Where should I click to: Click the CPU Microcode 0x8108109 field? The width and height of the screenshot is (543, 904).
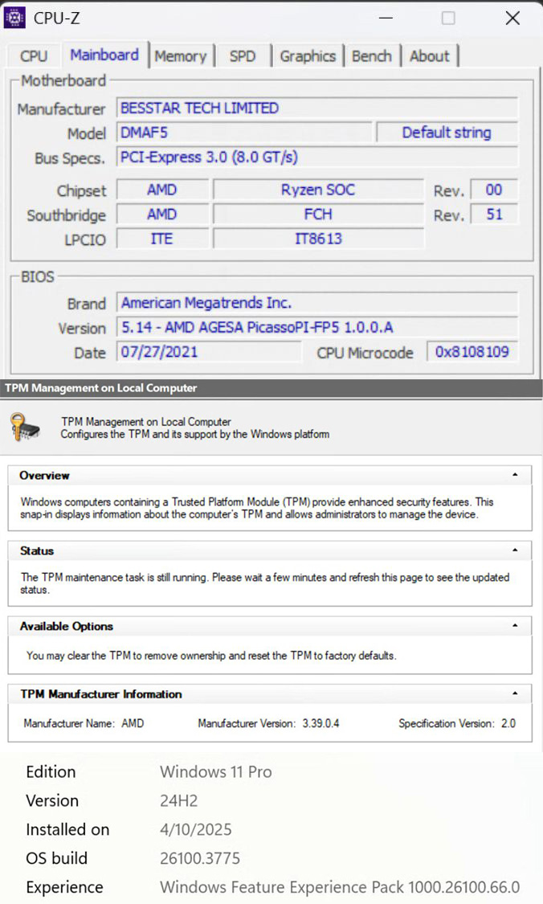click(x=472, y=352)
